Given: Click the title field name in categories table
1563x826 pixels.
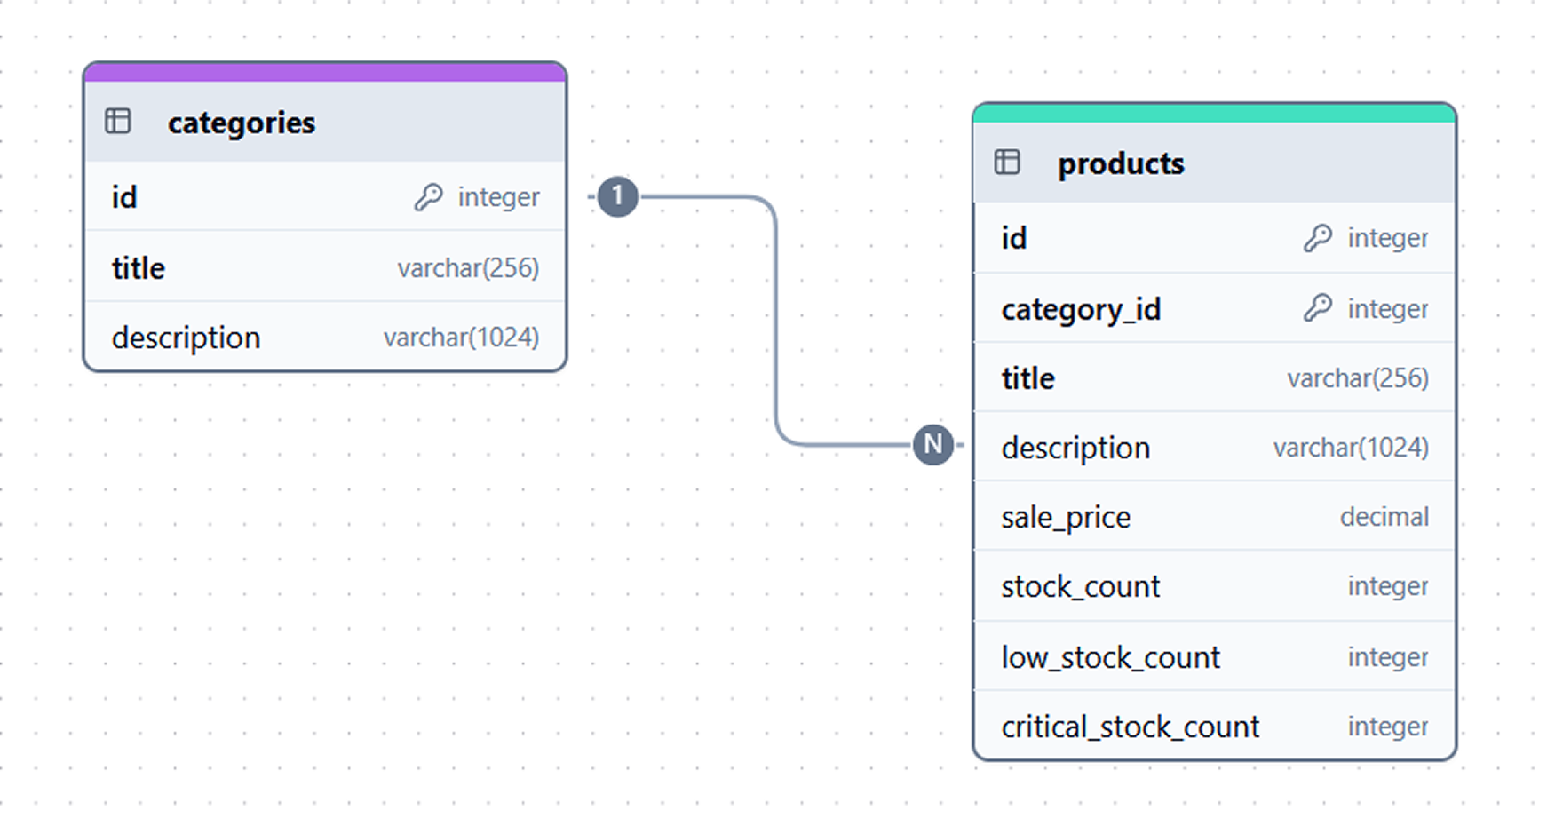Looking at the screenshot, I should 139,268.
